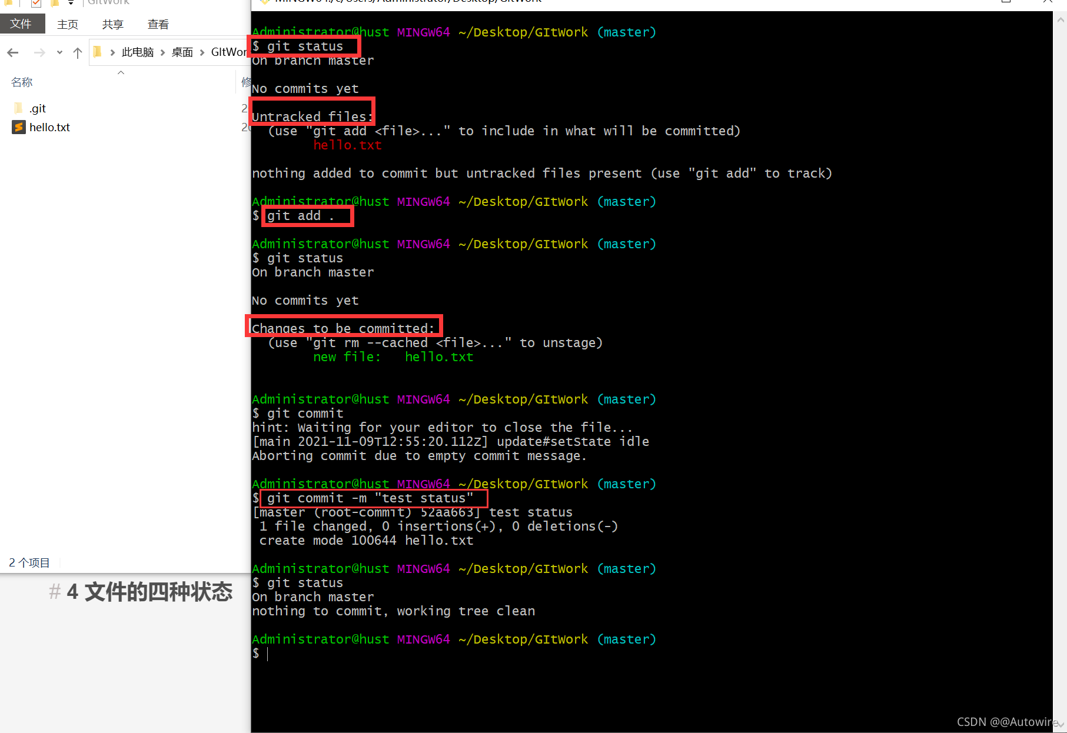The width and height of the screenshot is (1067, 733).
Task: Select the hello.txt file
Action: coord(49,127)
